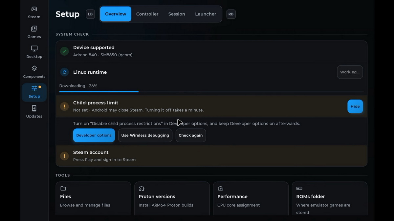Click the SYSTEM CHECK section heading

(x=72, y=34)
